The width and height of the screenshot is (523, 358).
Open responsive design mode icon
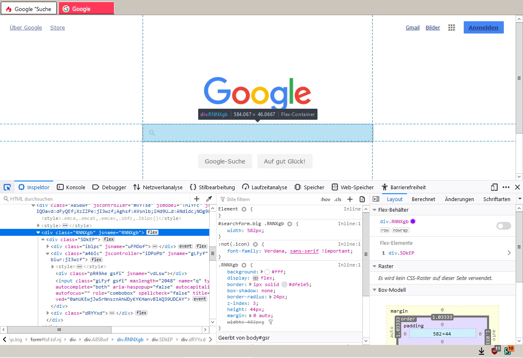[x=494, y=187]
